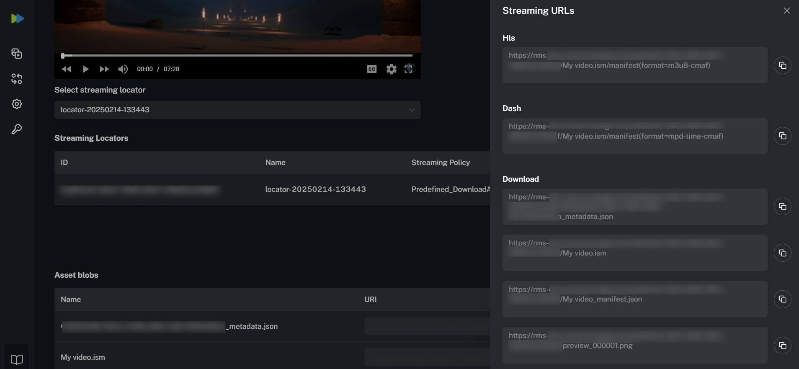799x369 pixels.
Task: Click the Streaming Policy column header
Action: click(441, 163)
